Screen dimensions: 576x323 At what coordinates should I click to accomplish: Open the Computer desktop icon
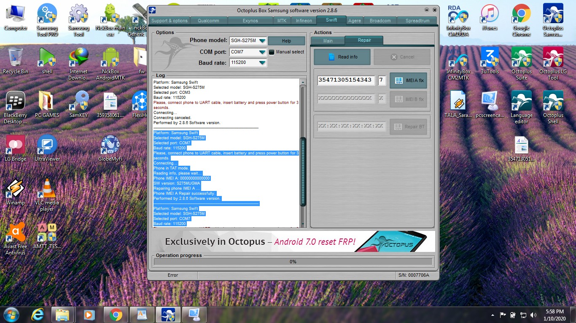click(x=16, y=18)
